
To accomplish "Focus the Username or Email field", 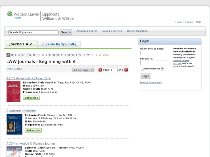I will (155, 53).
